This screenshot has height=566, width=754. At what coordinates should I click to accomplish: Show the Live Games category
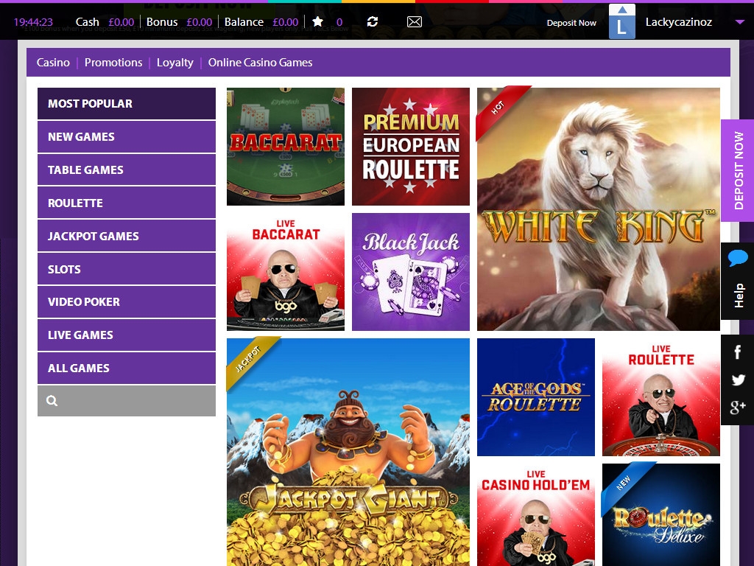pyautogui.click(x=127, y=335)
